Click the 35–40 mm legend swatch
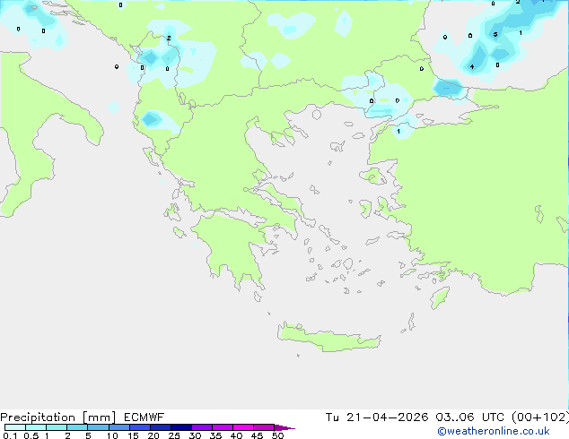Image resolution: width=569 pixels, height=439 pixels. [223, 427]
